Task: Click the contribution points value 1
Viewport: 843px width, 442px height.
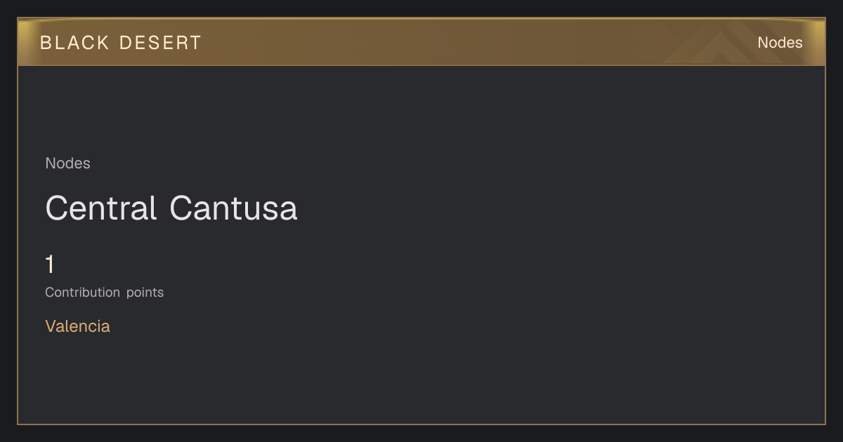Action: pos(50,264)
